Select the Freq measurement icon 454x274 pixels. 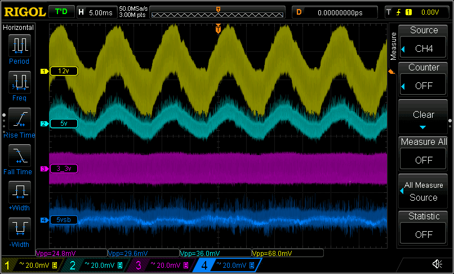point(20,82)
